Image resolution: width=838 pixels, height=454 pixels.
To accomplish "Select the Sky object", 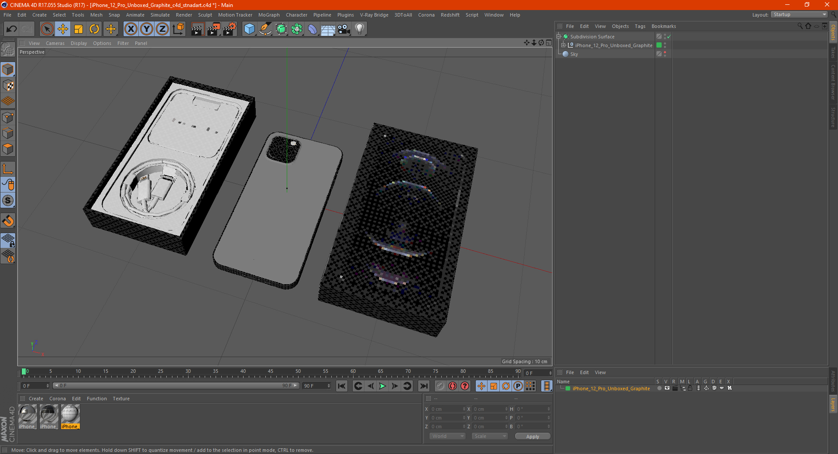I will (574, 54).
